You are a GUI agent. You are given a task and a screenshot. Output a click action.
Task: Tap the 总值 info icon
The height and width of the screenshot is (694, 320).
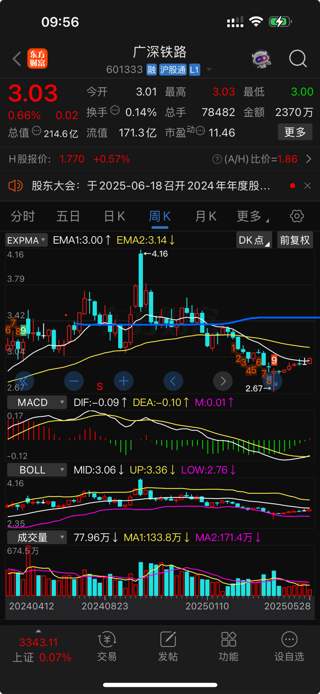37,131
